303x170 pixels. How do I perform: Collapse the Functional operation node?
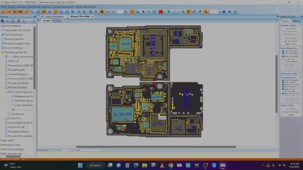[6, 92]
